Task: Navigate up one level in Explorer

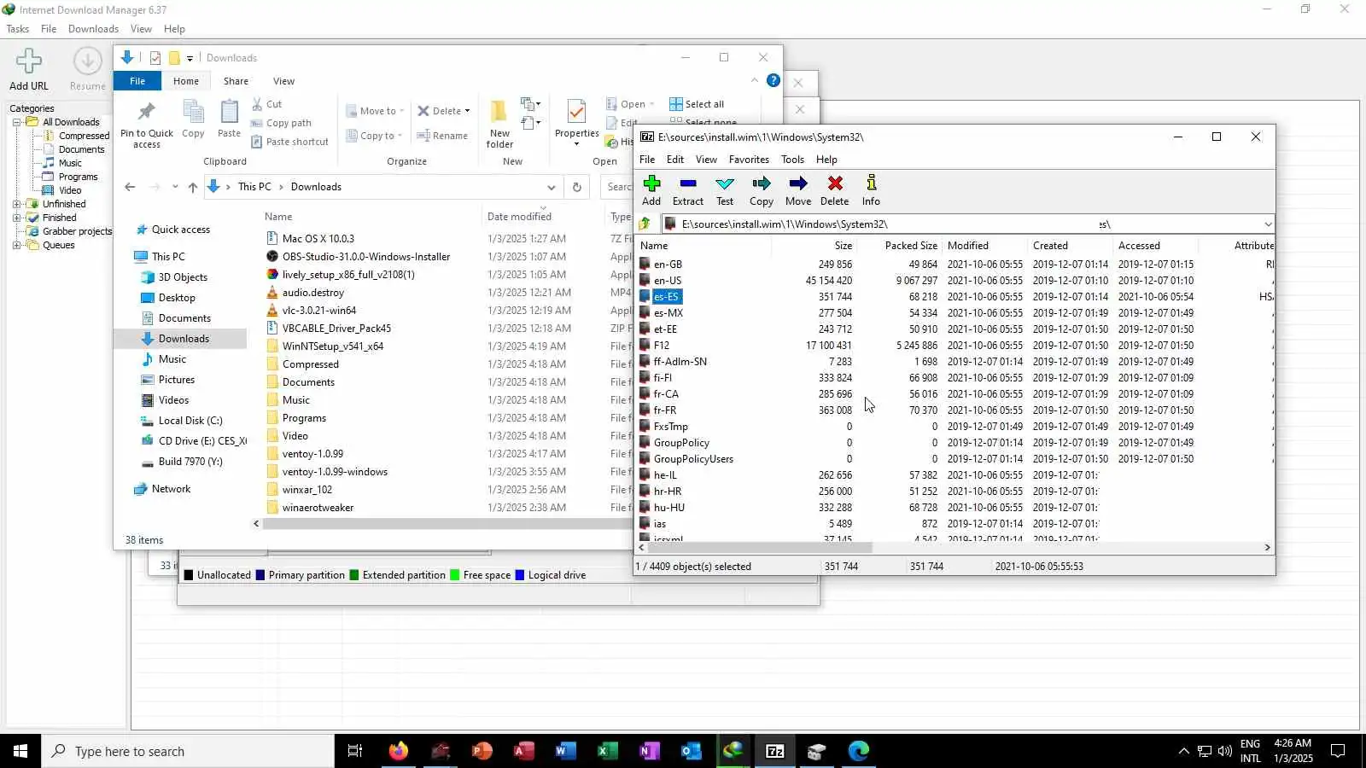Action: click(x=193, y=187)
